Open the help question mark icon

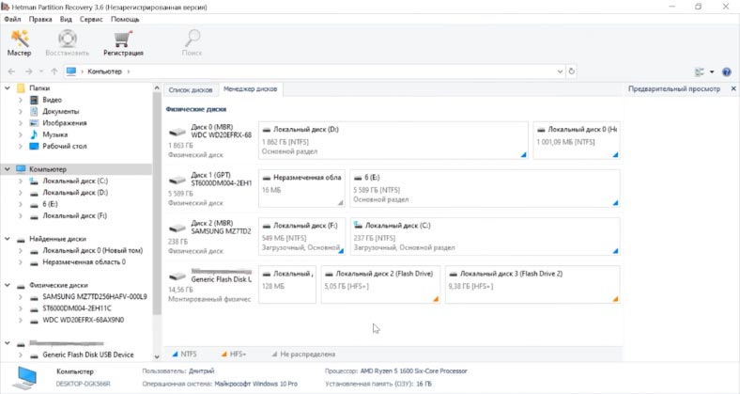pyautogui.click(x=726, y=71)
